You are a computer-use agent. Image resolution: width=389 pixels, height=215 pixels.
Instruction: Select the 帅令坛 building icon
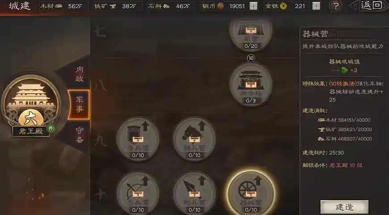(251, 85)
